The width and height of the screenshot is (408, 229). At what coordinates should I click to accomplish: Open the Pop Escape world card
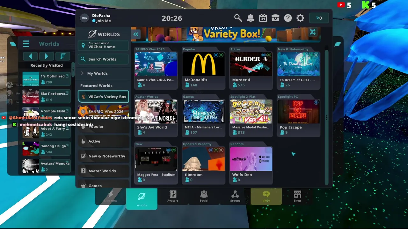pos(298,118)
